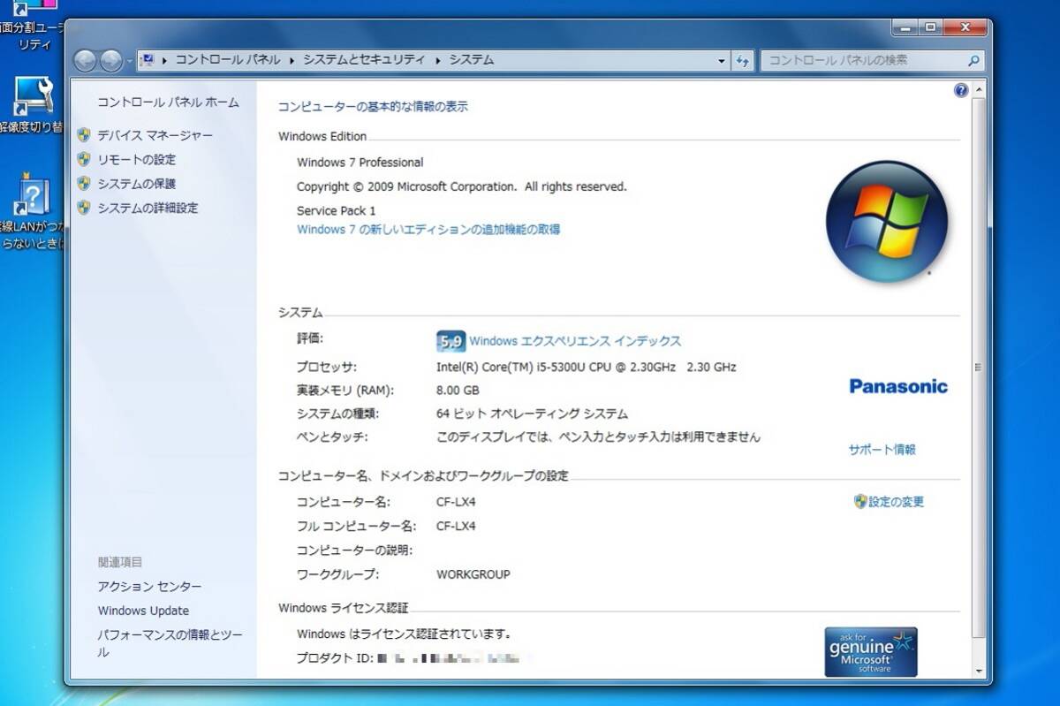
Task: Minimize the System window
Action: (905, 27)
